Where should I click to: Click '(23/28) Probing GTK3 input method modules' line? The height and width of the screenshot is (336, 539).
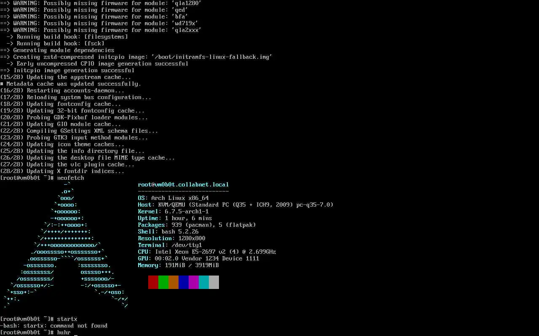point(74,138)
